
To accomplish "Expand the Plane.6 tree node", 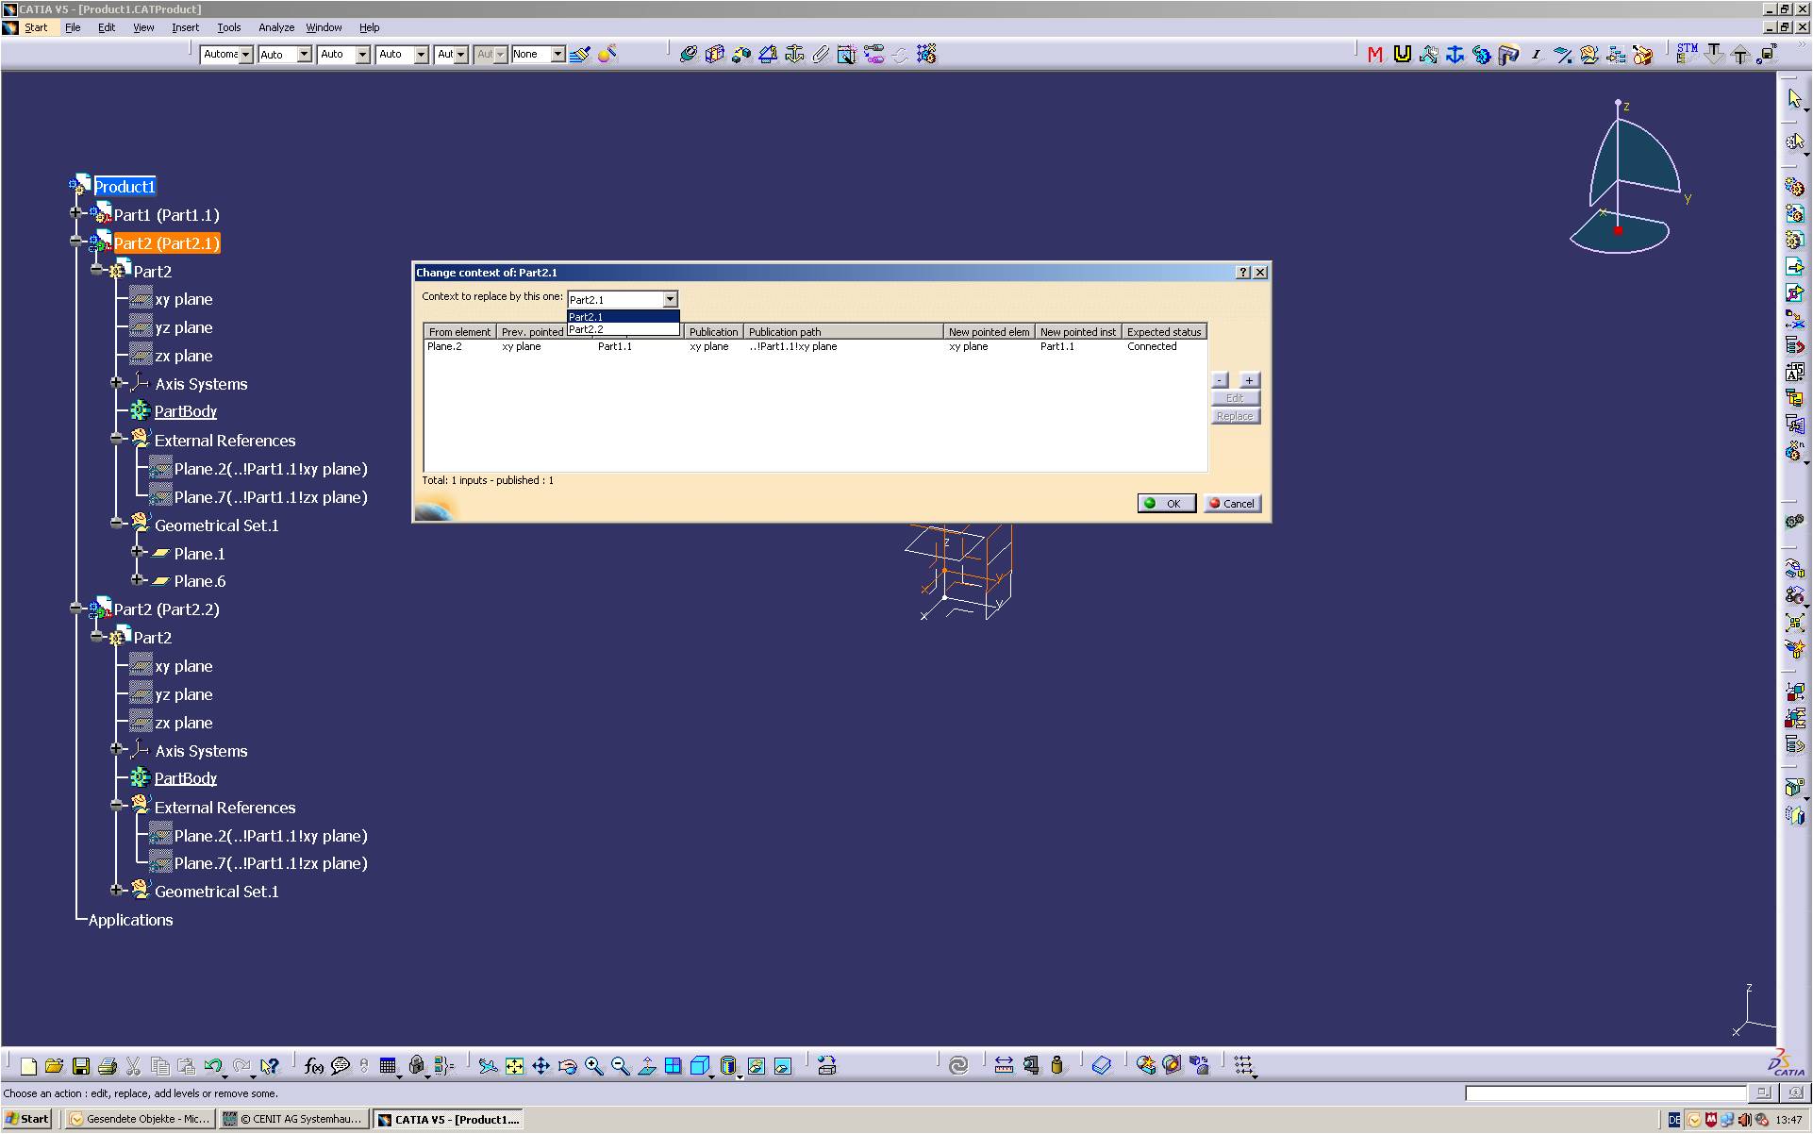I will 137,579.
